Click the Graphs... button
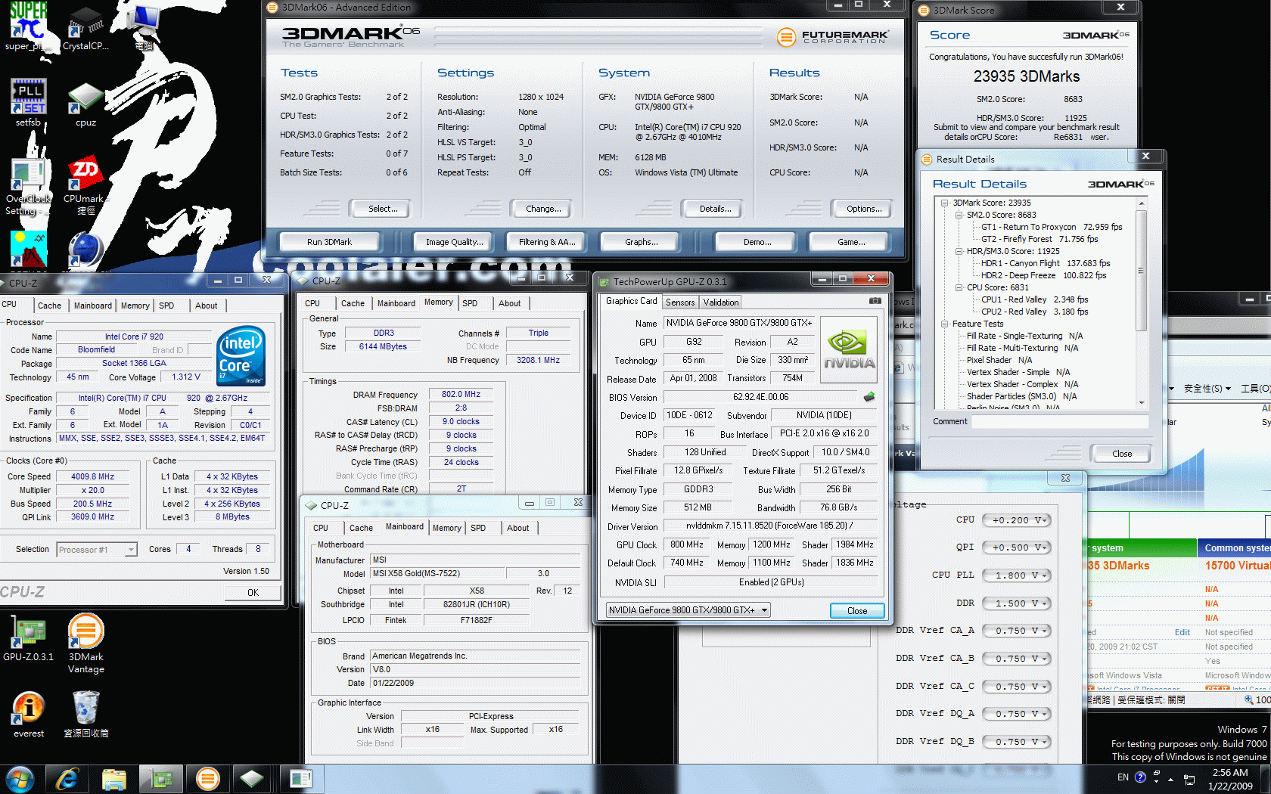Image resolution: width=1271 pixels, height=794 pixels. coord(641,242)
